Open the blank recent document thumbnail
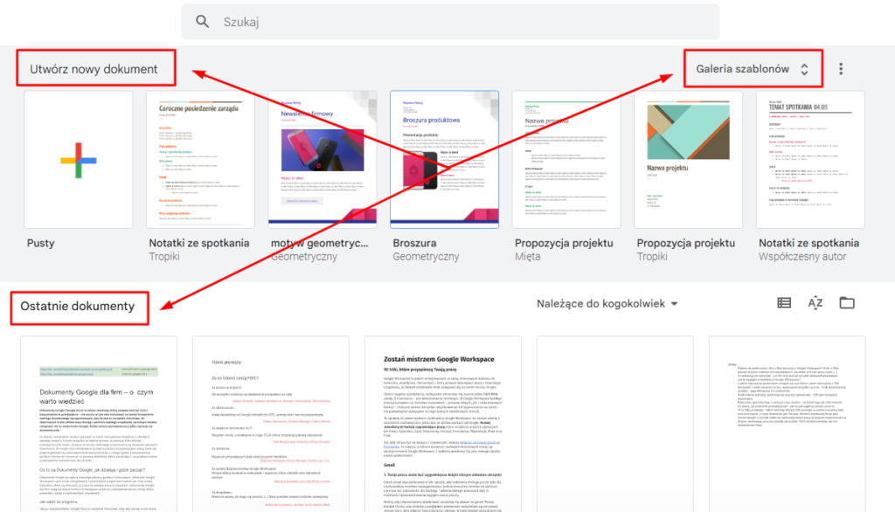The width and height of the screenshot is (895, 512). [x=614, y=424]
